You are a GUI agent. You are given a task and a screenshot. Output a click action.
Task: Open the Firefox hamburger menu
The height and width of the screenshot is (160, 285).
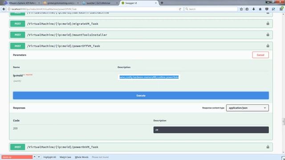281,9
